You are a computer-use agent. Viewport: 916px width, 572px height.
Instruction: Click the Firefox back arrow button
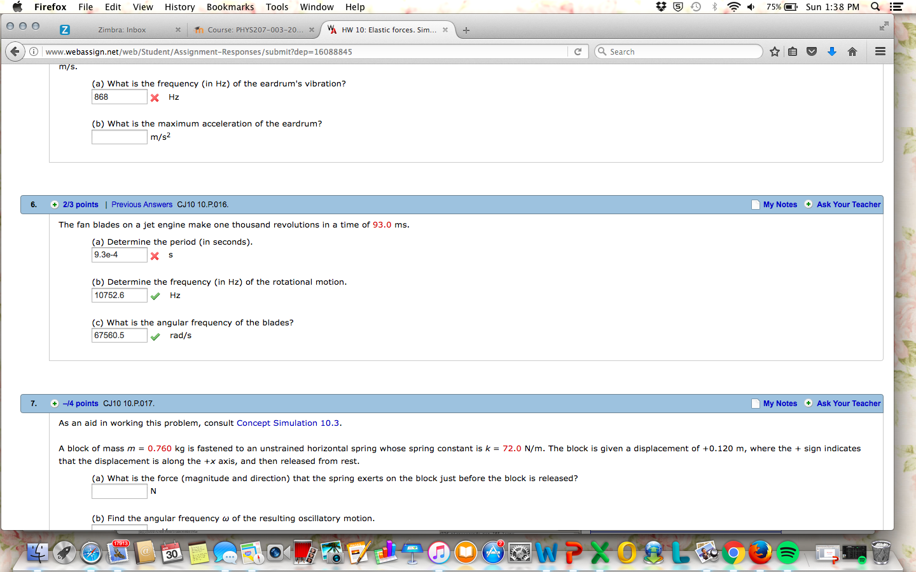click(x=15, y=51)
